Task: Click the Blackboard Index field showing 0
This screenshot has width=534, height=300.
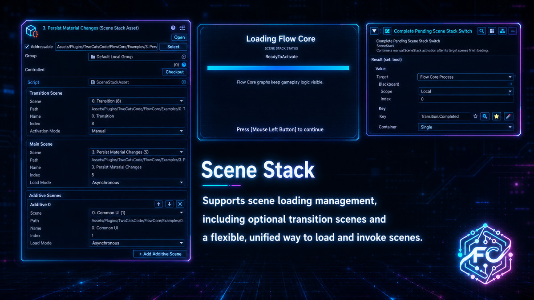Action: point(465,99)
